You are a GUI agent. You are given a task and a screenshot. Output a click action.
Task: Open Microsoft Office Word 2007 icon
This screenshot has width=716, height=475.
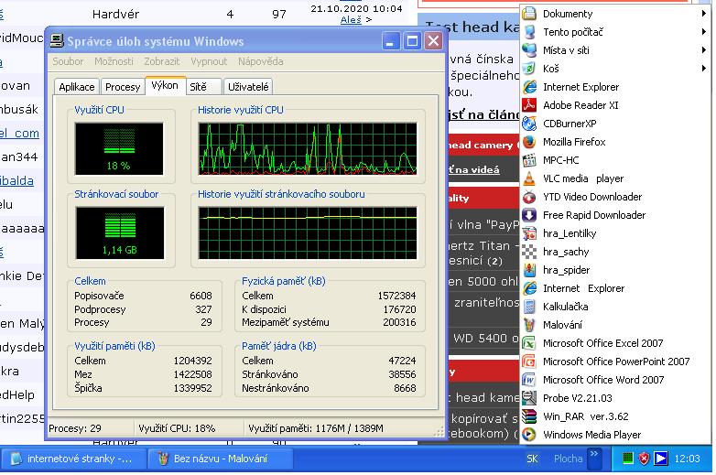[529, 380]
